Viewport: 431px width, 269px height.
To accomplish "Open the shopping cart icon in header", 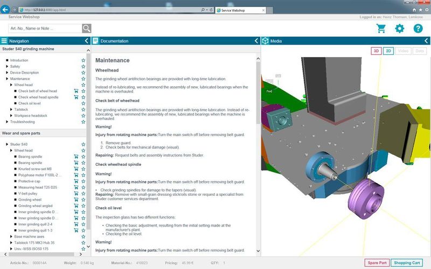I will coord(381,29).
